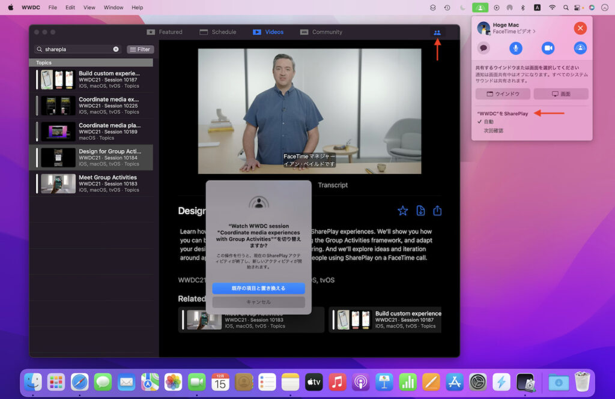Switch to the Featured tab
Screen dimensions: 615x399
point(165,32)
